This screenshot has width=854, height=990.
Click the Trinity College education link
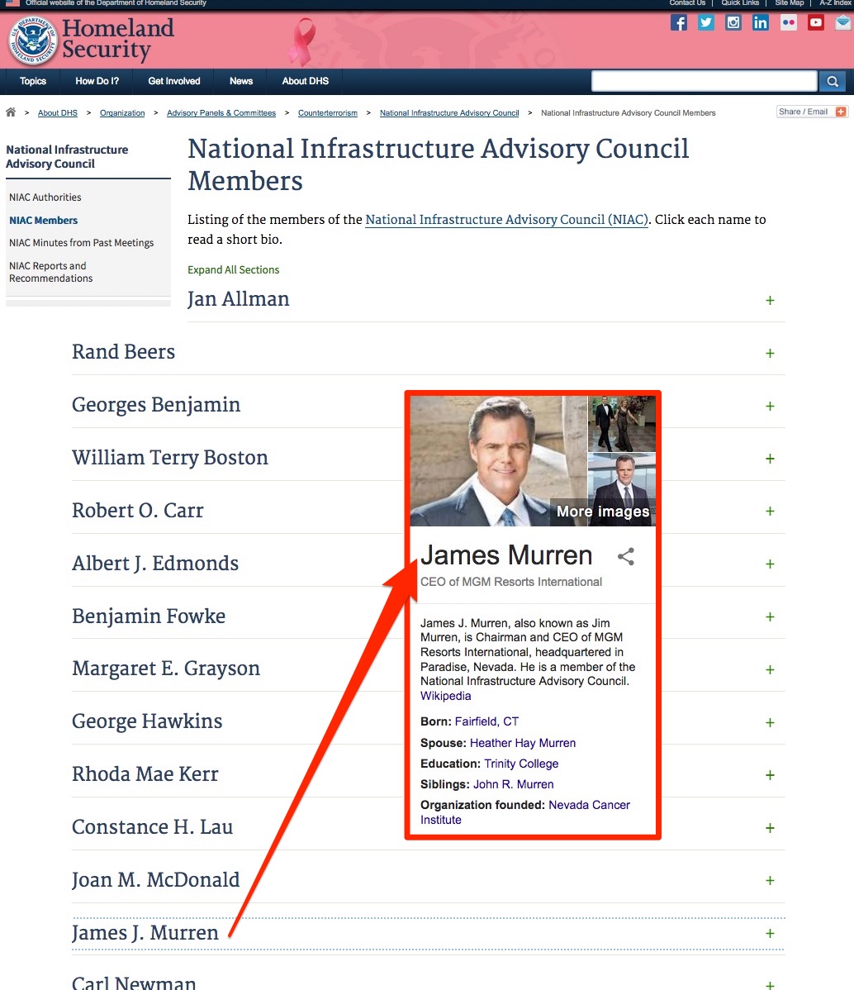pos(521,764)
